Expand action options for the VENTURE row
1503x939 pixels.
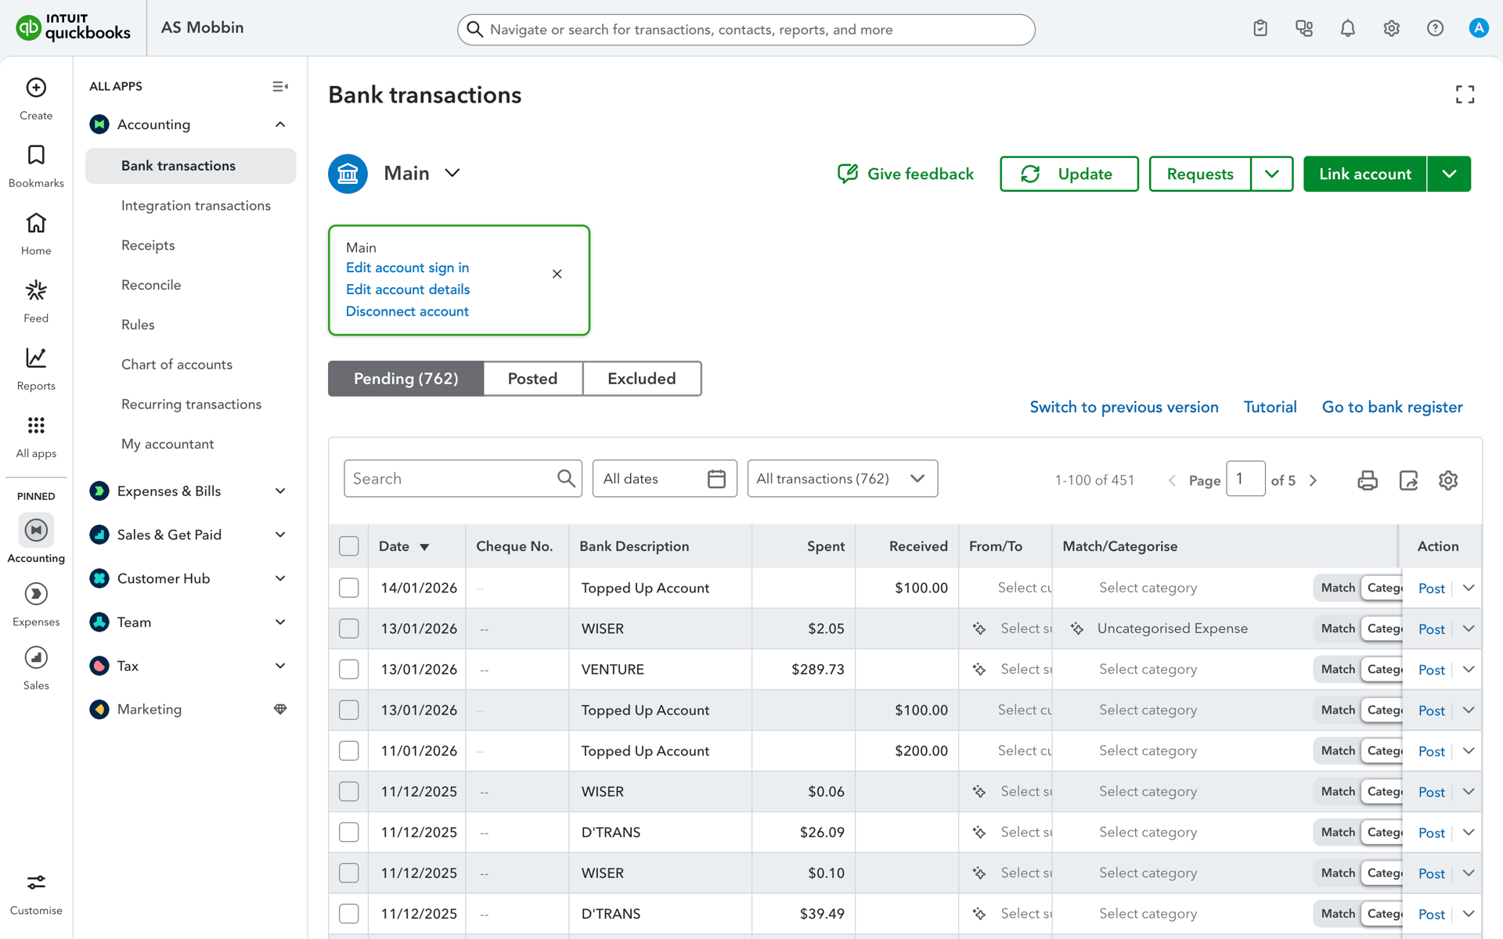pos(1469,669)
